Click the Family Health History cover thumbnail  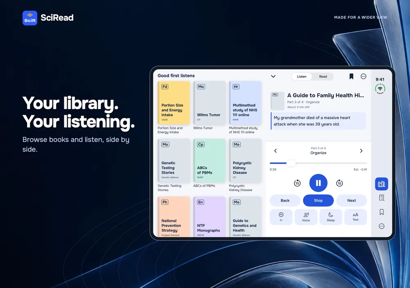click(x=278, y=101)
